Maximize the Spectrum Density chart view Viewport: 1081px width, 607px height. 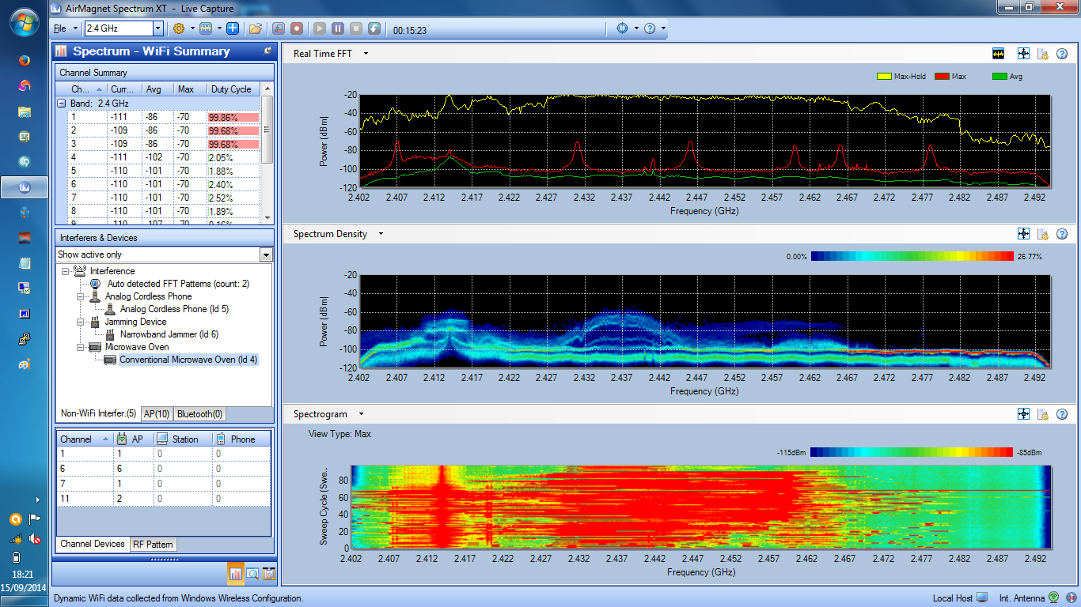click(1023, 234)
